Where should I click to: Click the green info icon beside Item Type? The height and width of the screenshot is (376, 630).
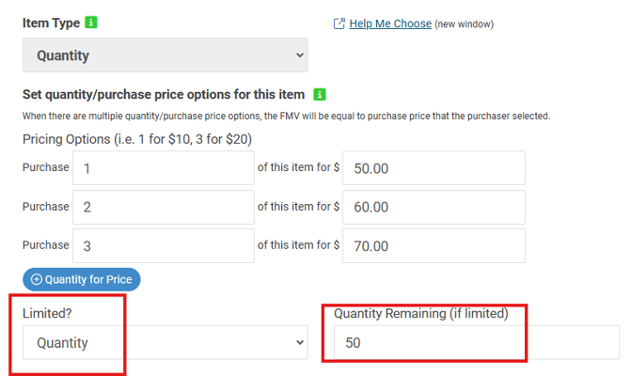click(x=90, y=22)
